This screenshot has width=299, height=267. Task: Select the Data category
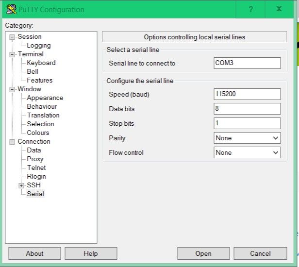pyautogui.click(x=34, y=150)
